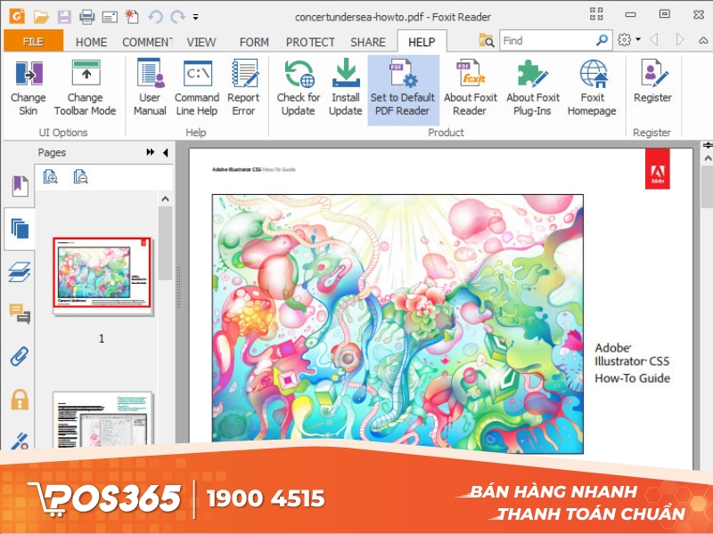Click Install Update

tap(346, 88)
